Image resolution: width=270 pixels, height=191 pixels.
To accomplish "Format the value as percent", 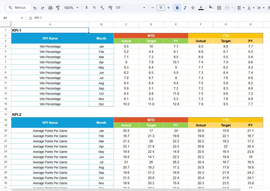I will click(94, 7).
